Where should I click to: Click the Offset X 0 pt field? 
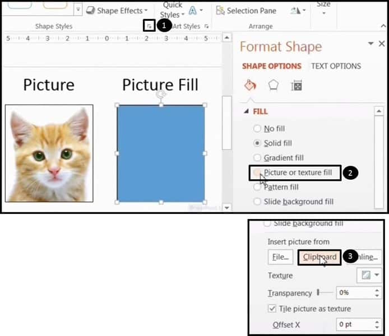click(354, 324)
